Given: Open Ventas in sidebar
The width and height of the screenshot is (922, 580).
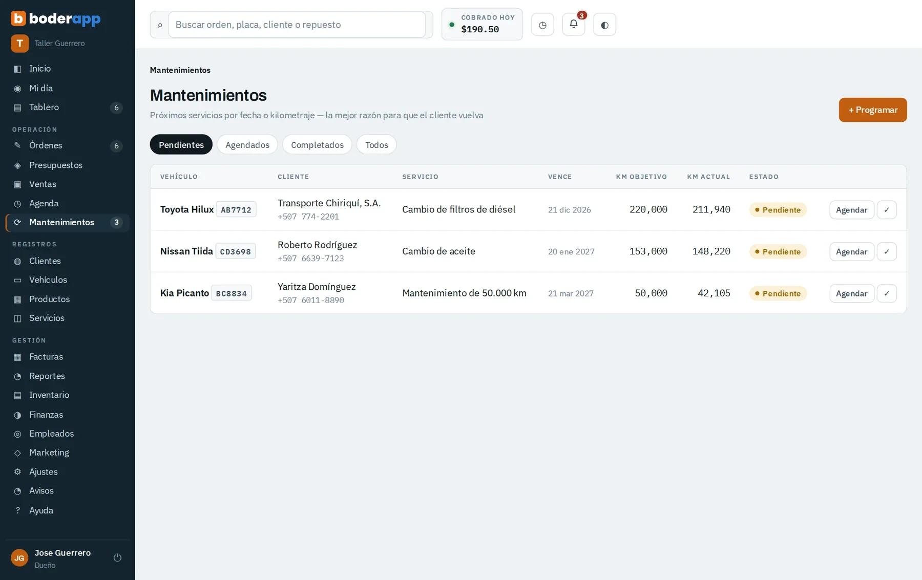Looking at the screenshot, I should click(x=67, y=184).
